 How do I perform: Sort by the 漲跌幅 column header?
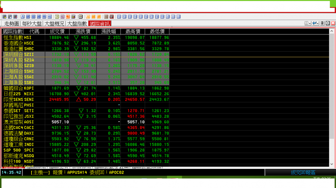coord(109,32)
